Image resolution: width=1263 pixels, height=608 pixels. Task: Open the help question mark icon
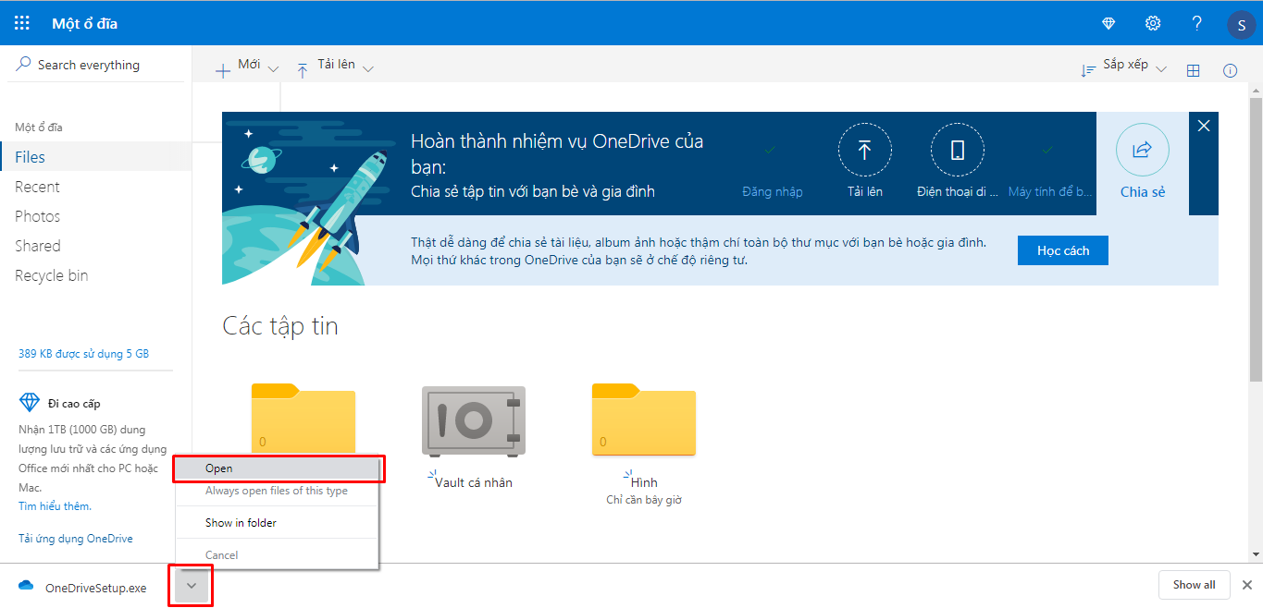[x=1196, y=23]
